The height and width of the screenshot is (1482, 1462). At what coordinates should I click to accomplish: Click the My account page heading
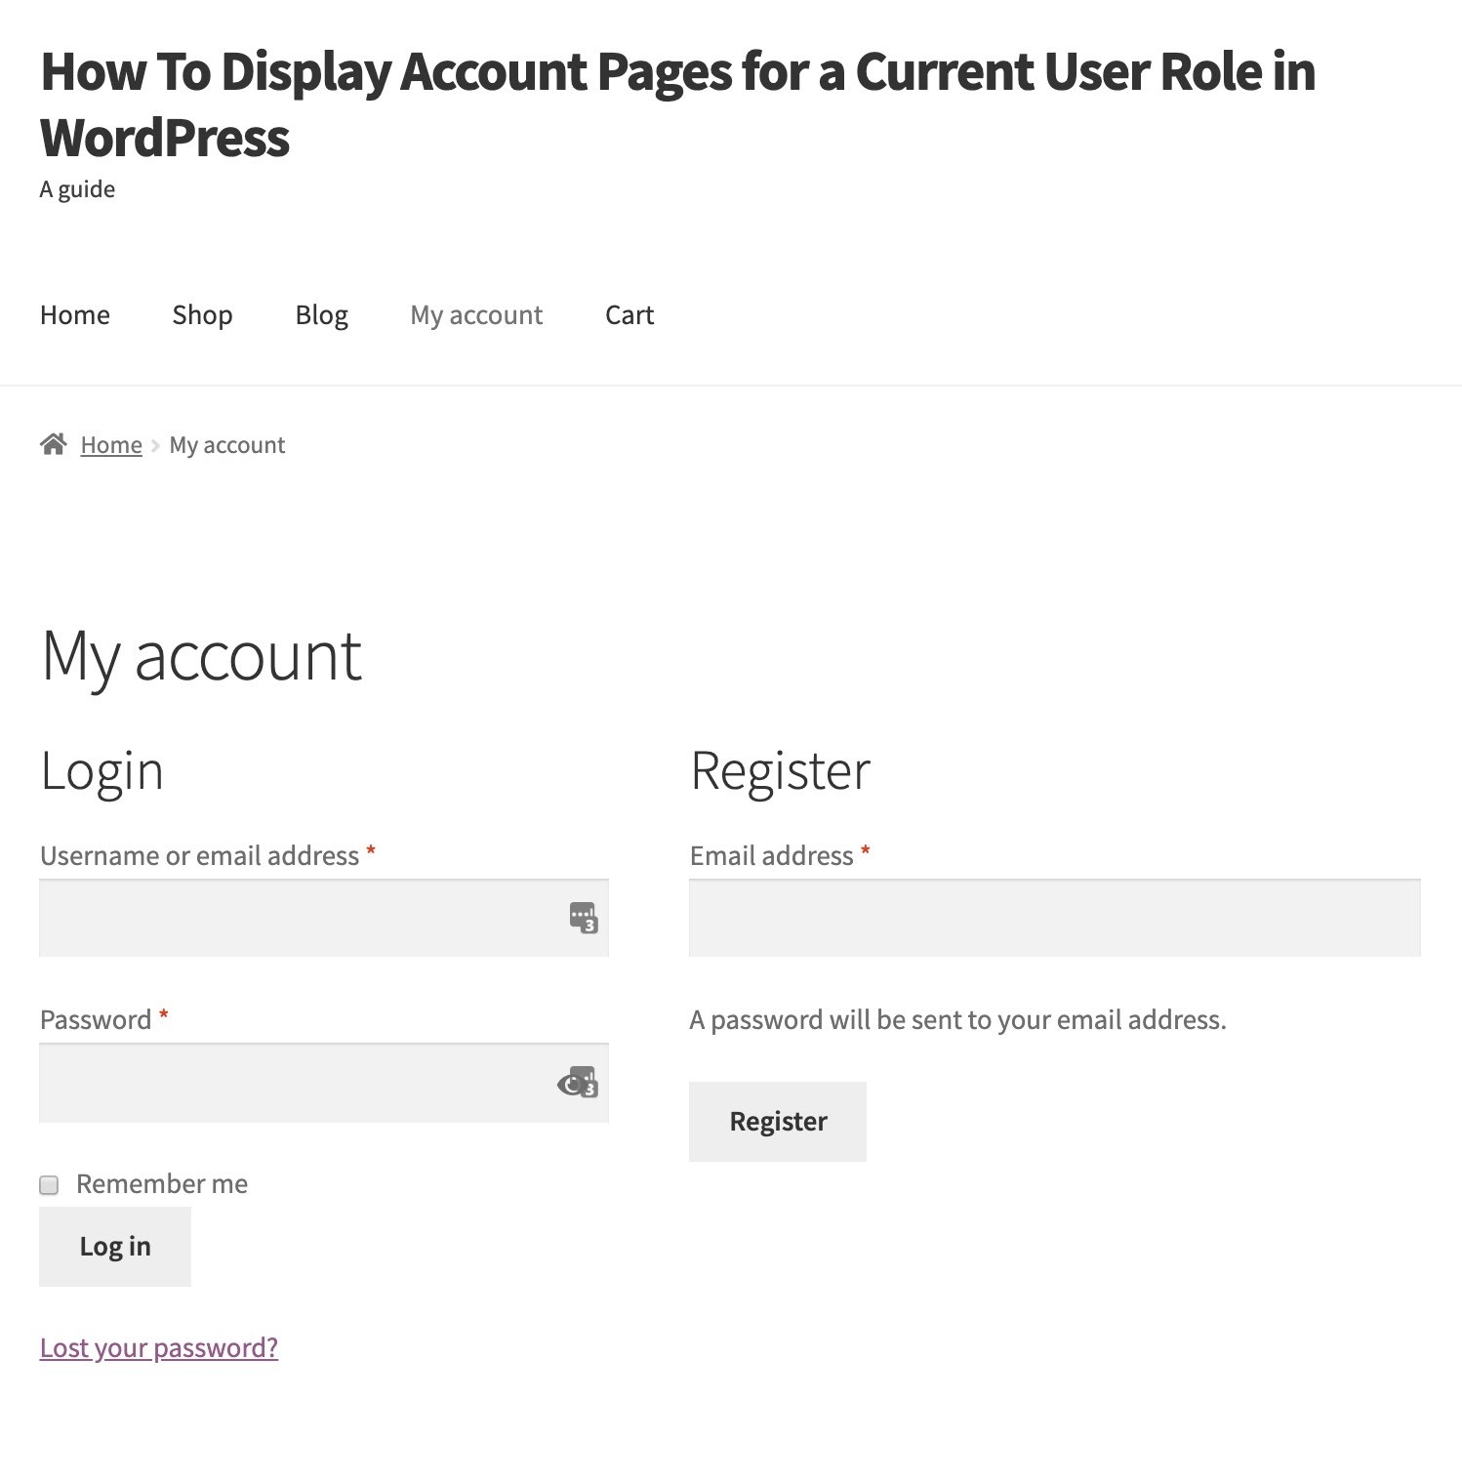(x=200, y=655)
